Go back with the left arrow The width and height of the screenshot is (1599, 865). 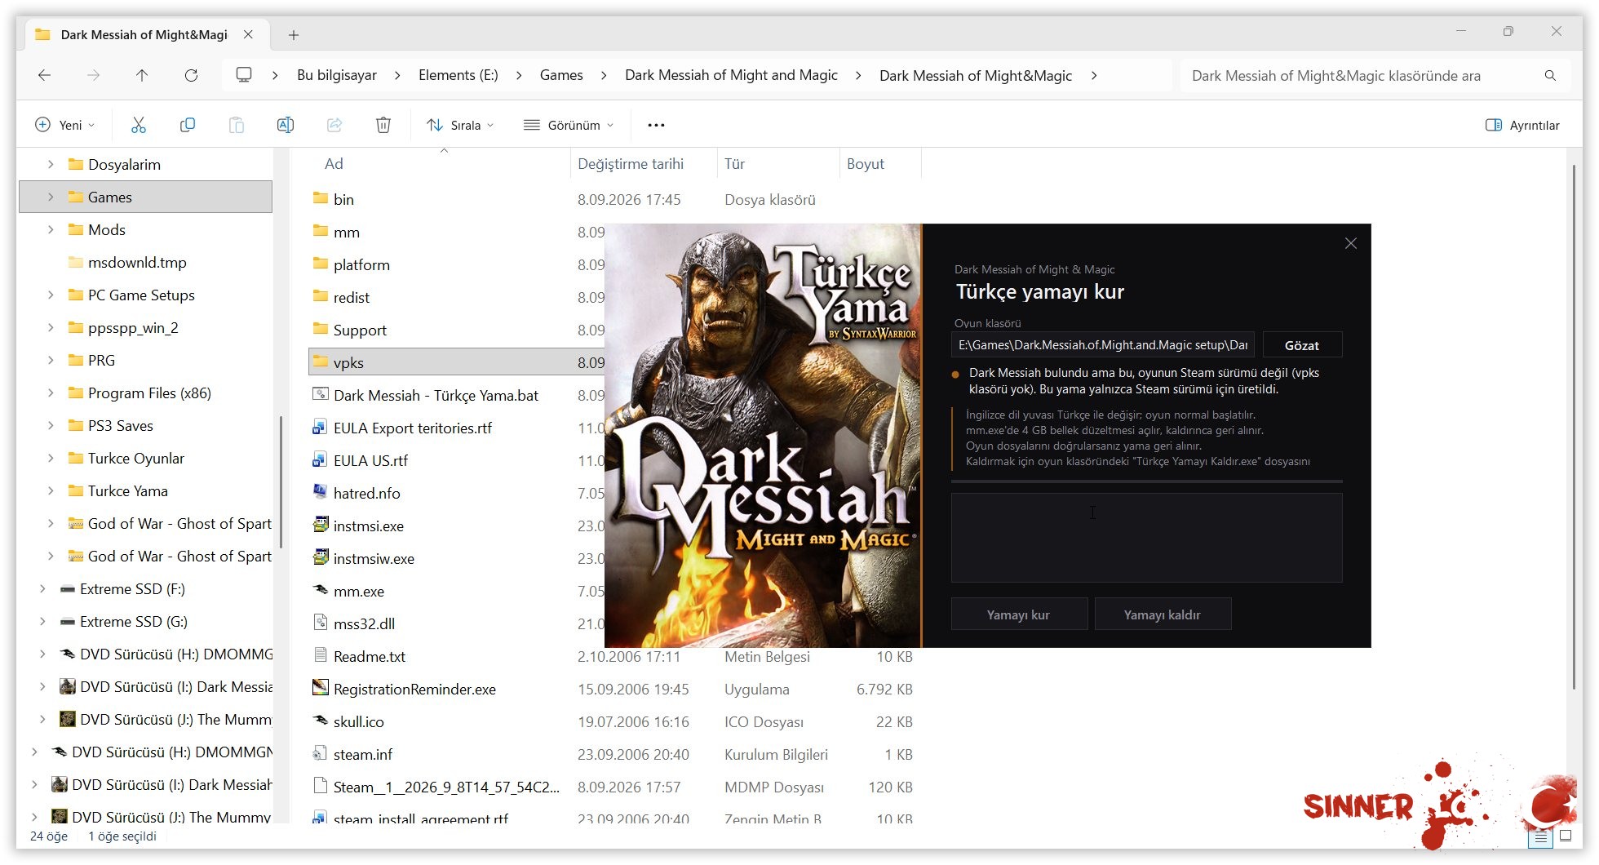click(x=44, y=75)
